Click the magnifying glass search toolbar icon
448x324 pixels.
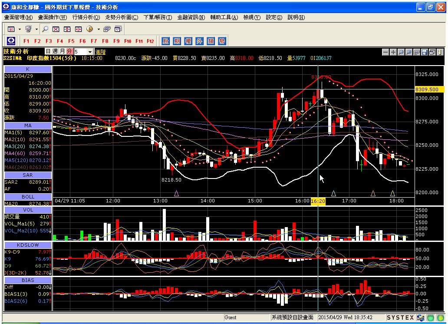(45, 29)
